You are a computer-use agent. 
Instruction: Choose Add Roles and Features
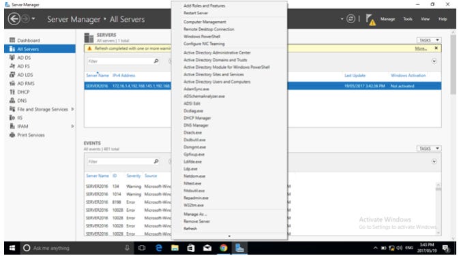tap(205, 6)
